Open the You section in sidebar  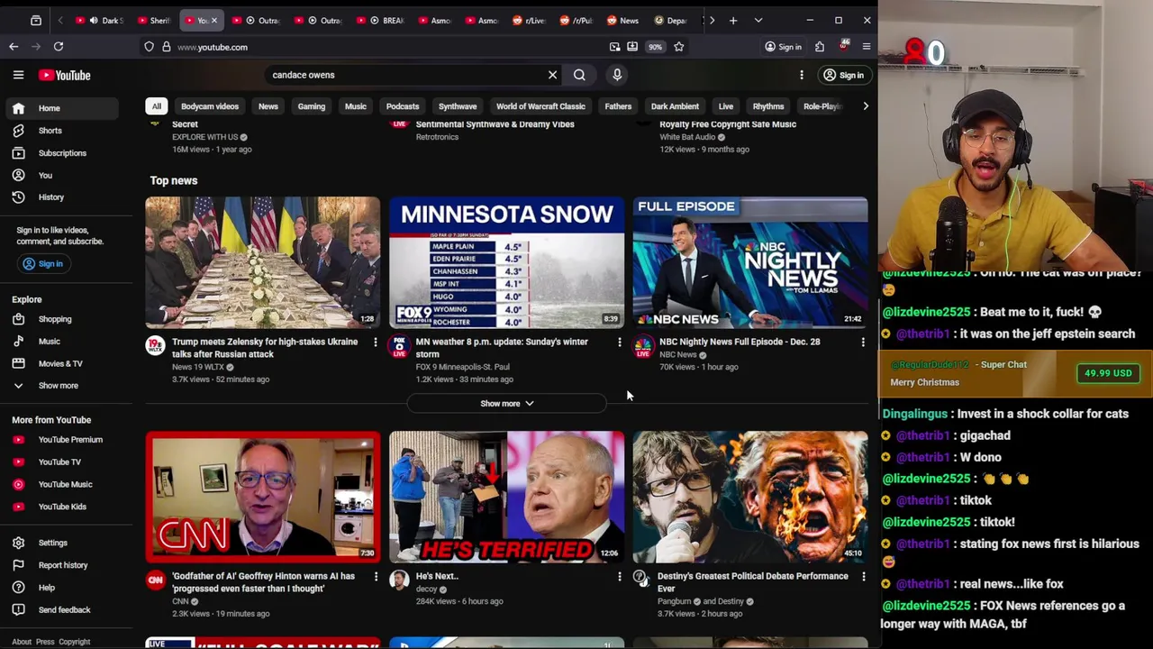click(45, 175)
